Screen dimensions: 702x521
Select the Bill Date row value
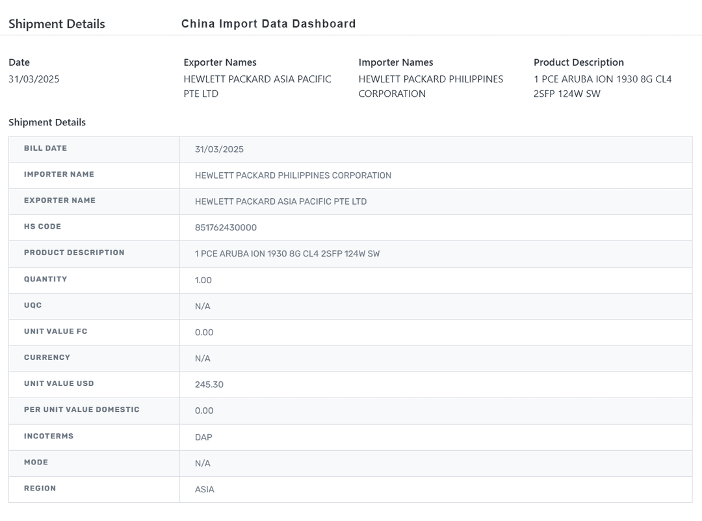(219, 149)
